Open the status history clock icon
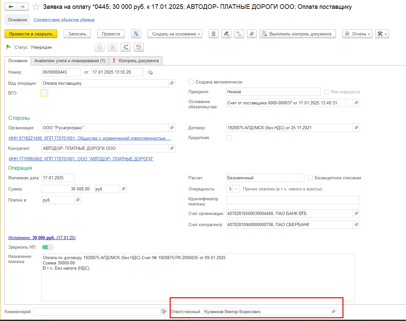406x321 pixels. 139,47
